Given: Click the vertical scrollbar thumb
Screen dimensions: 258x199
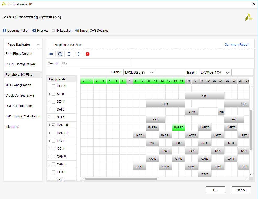Looking at the screenshot, I should 251,130.
